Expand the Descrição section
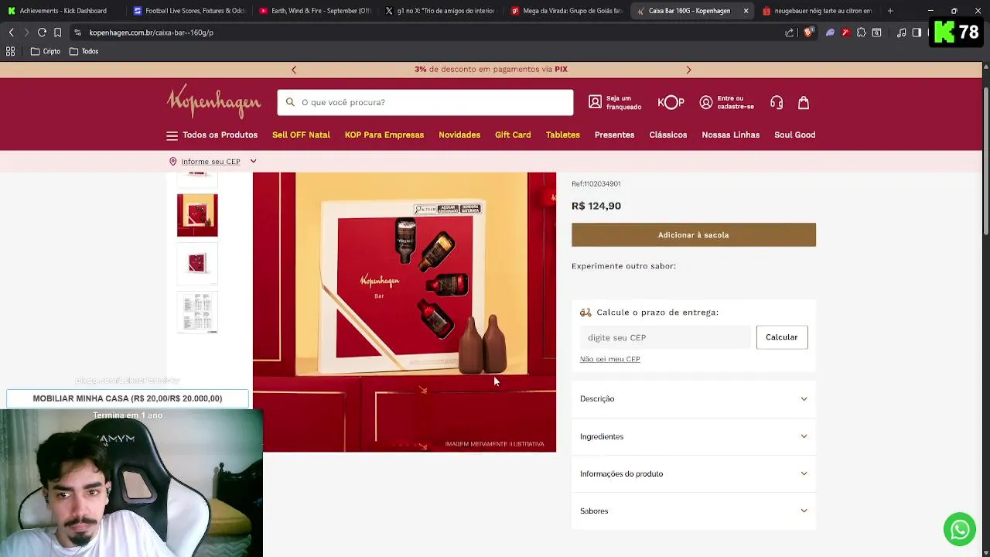 click(694, 398)
